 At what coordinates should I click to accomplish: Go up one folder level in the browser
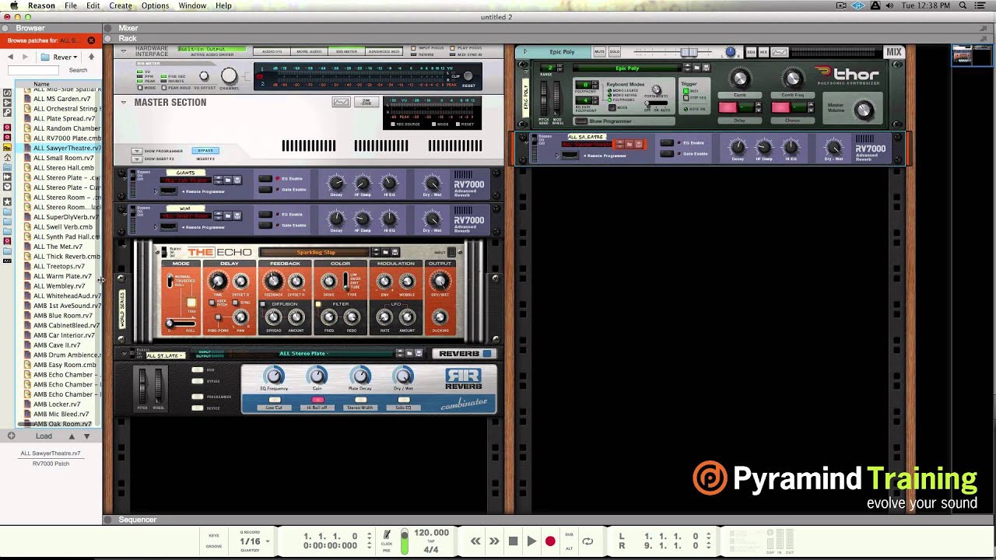coord(91,57)
